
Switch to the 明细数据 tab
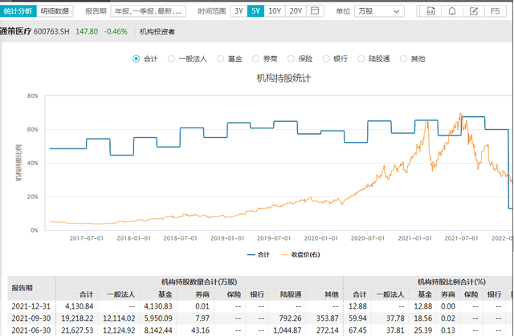coord(55,12)
